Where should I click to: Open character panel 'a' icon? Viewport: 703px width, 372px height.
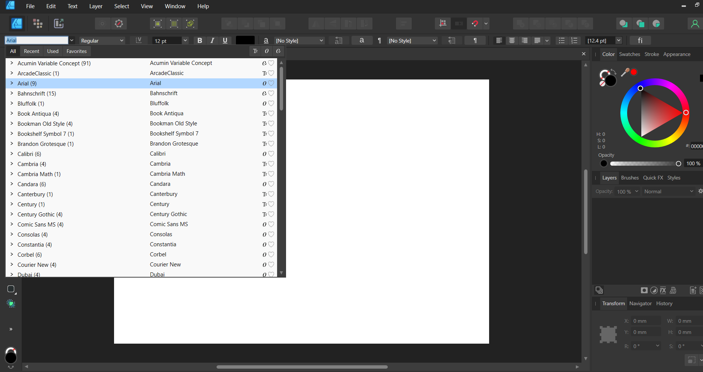tap(362, 40)
